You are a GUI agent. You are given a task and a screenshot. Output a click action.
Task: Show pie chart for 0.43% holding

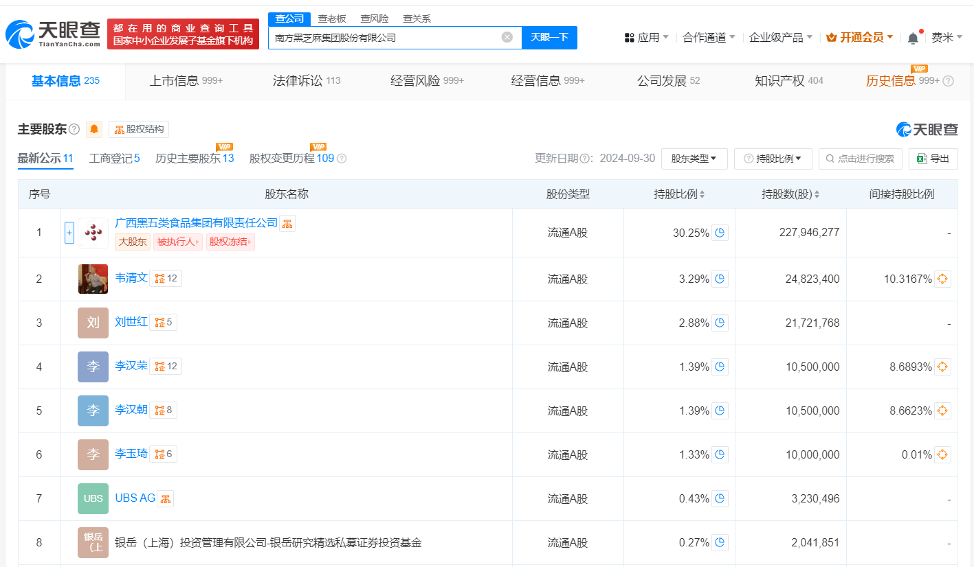(x=720, y=498)
